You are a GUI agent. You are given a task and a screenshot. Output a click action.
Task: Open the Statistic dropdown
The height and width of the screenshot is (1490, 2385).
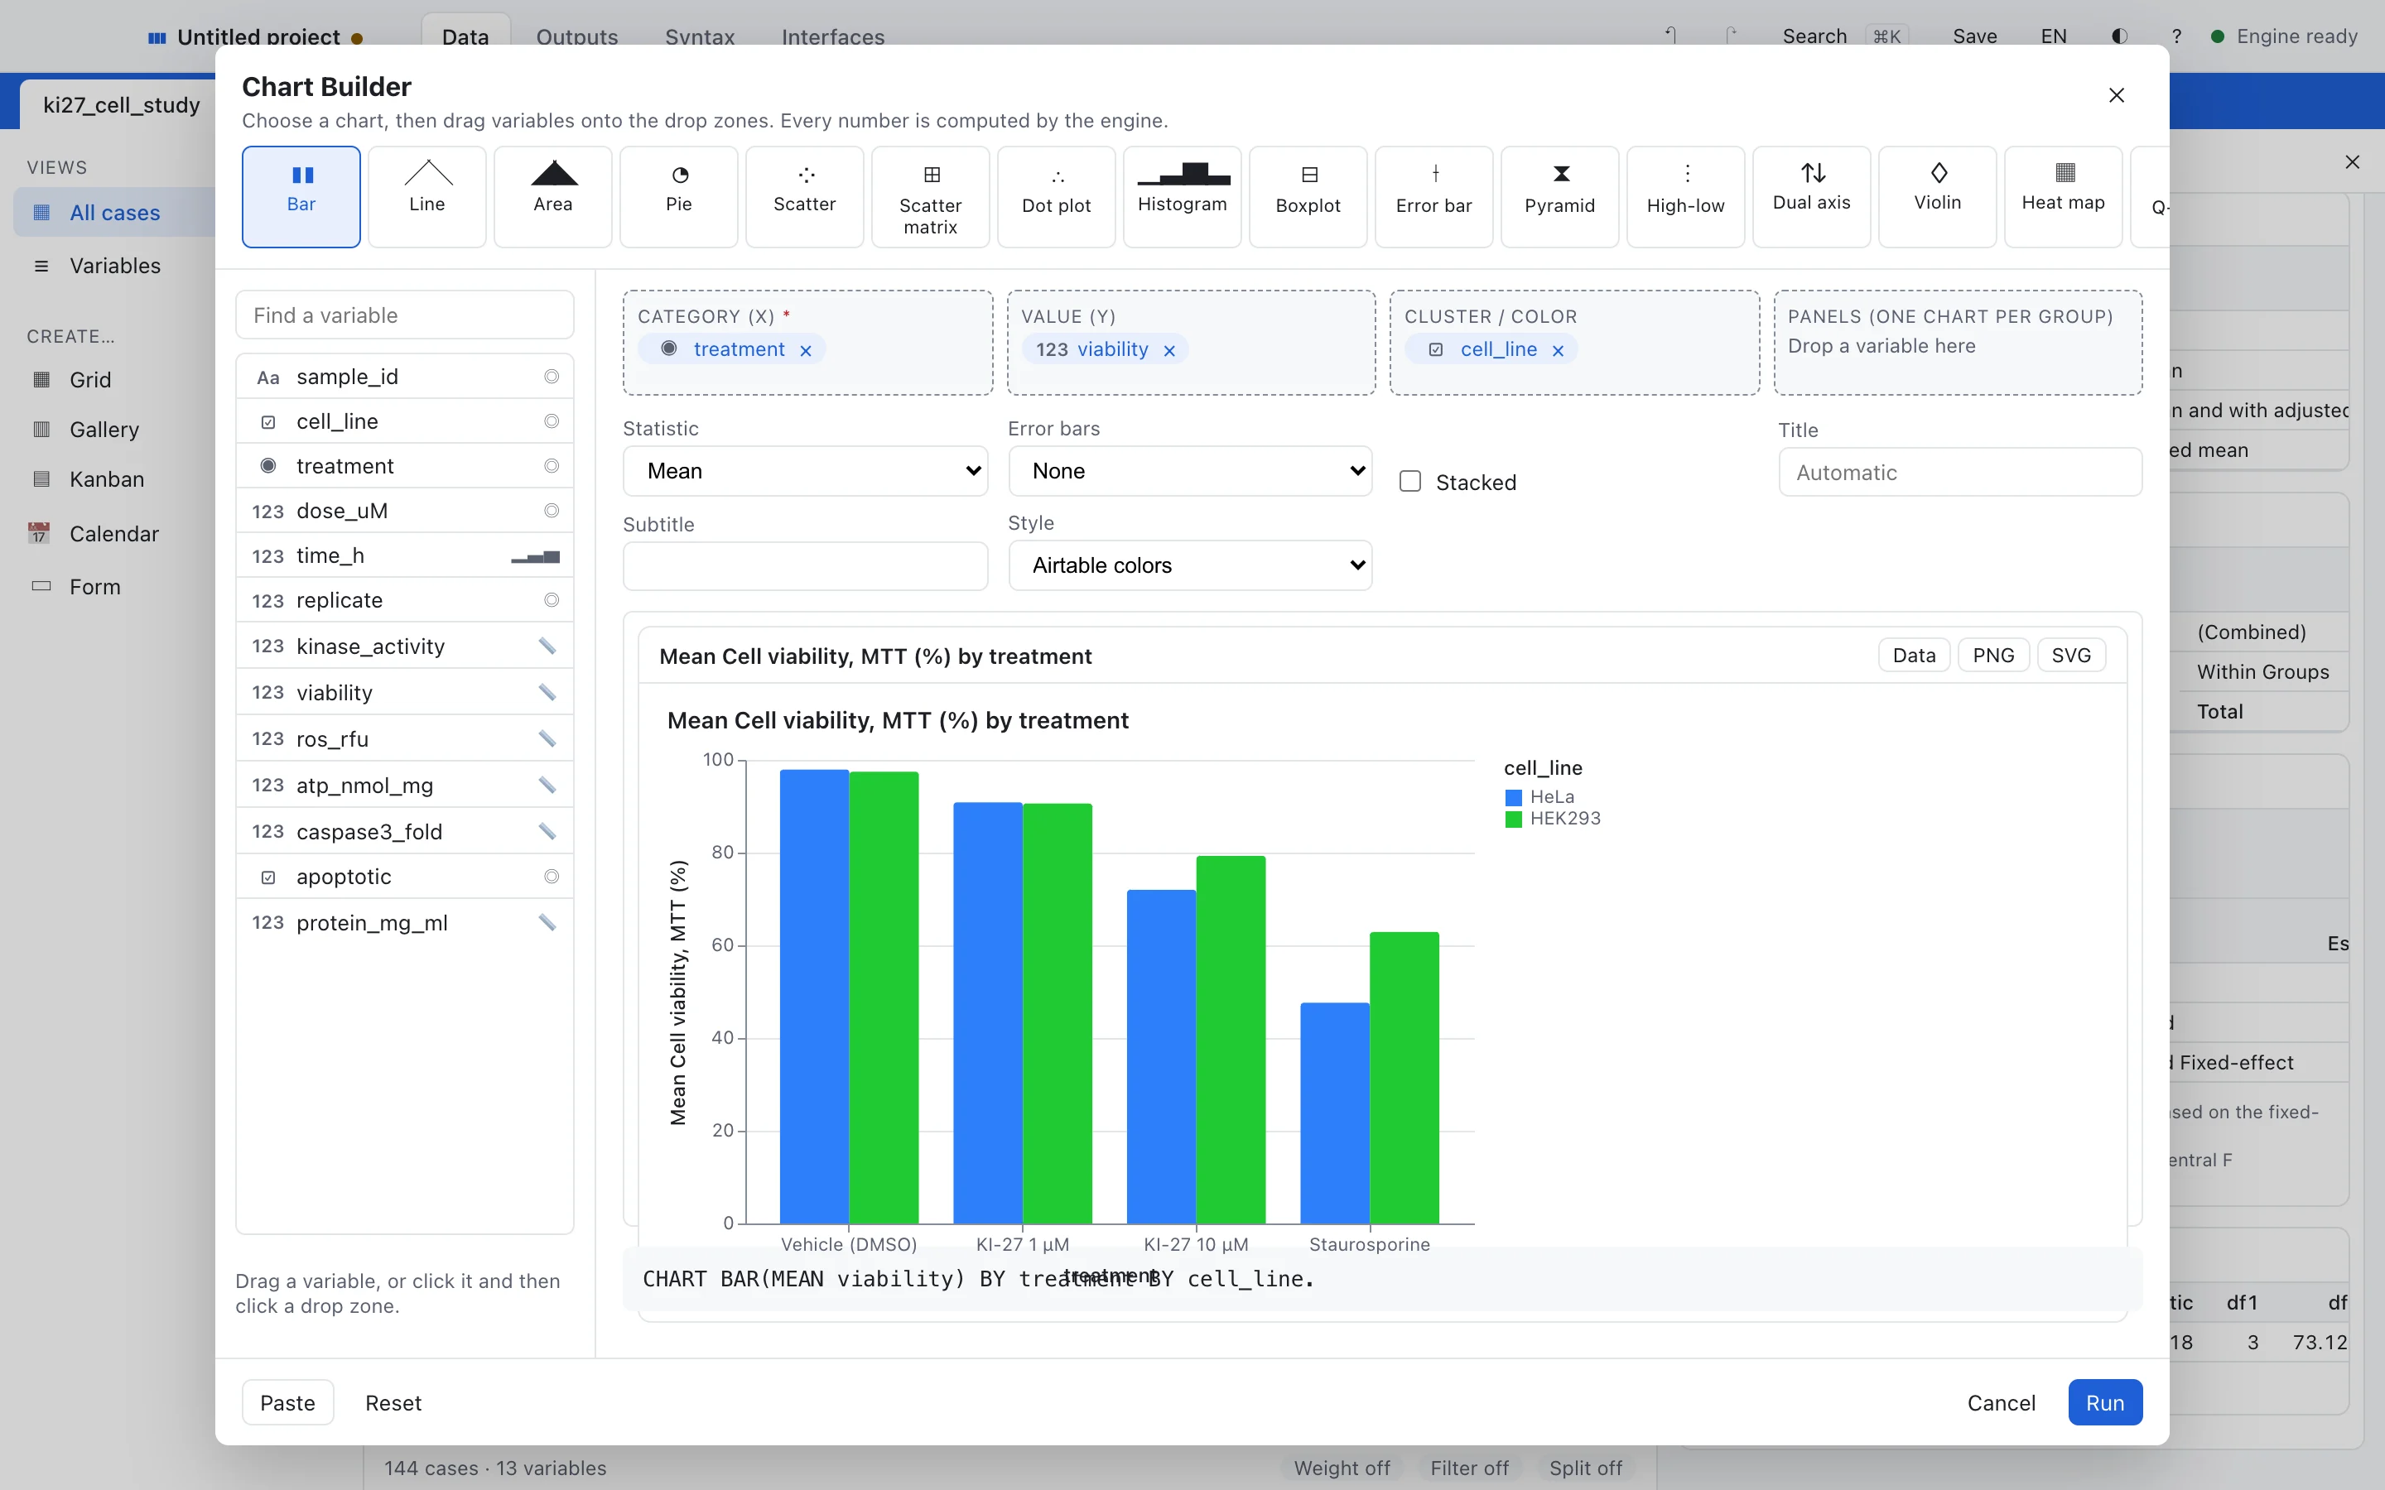click(805, 471)
